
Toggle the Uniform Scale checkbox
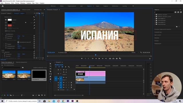coord(18,42)
